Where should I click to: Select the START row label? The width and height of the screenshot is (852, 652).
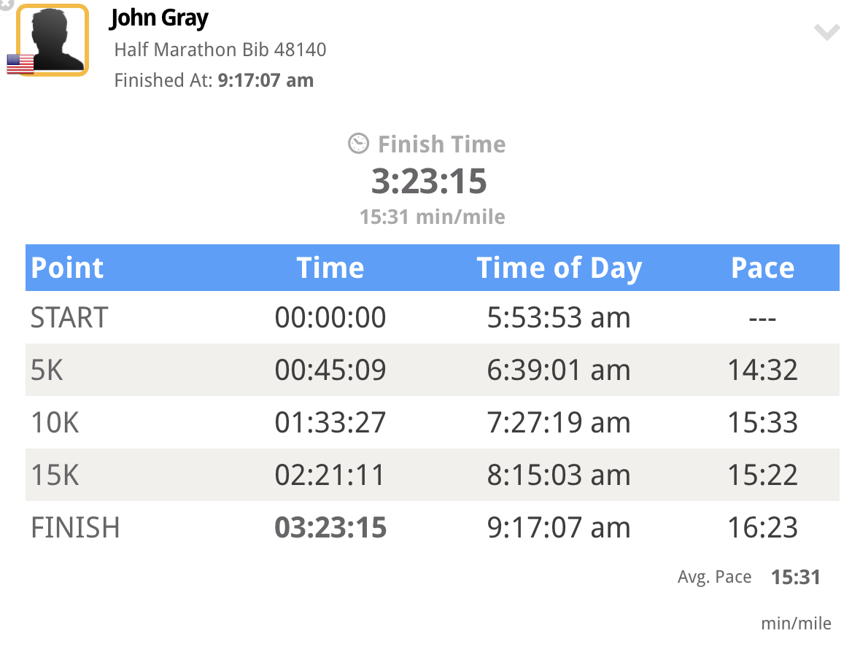69,317
